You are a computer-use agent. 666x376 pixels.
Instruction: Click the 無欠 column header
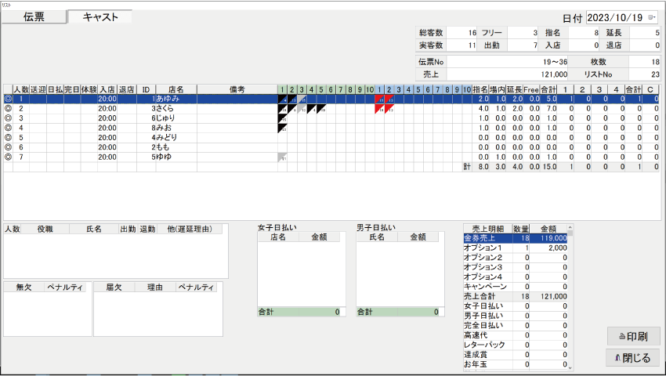coord(24,287)
